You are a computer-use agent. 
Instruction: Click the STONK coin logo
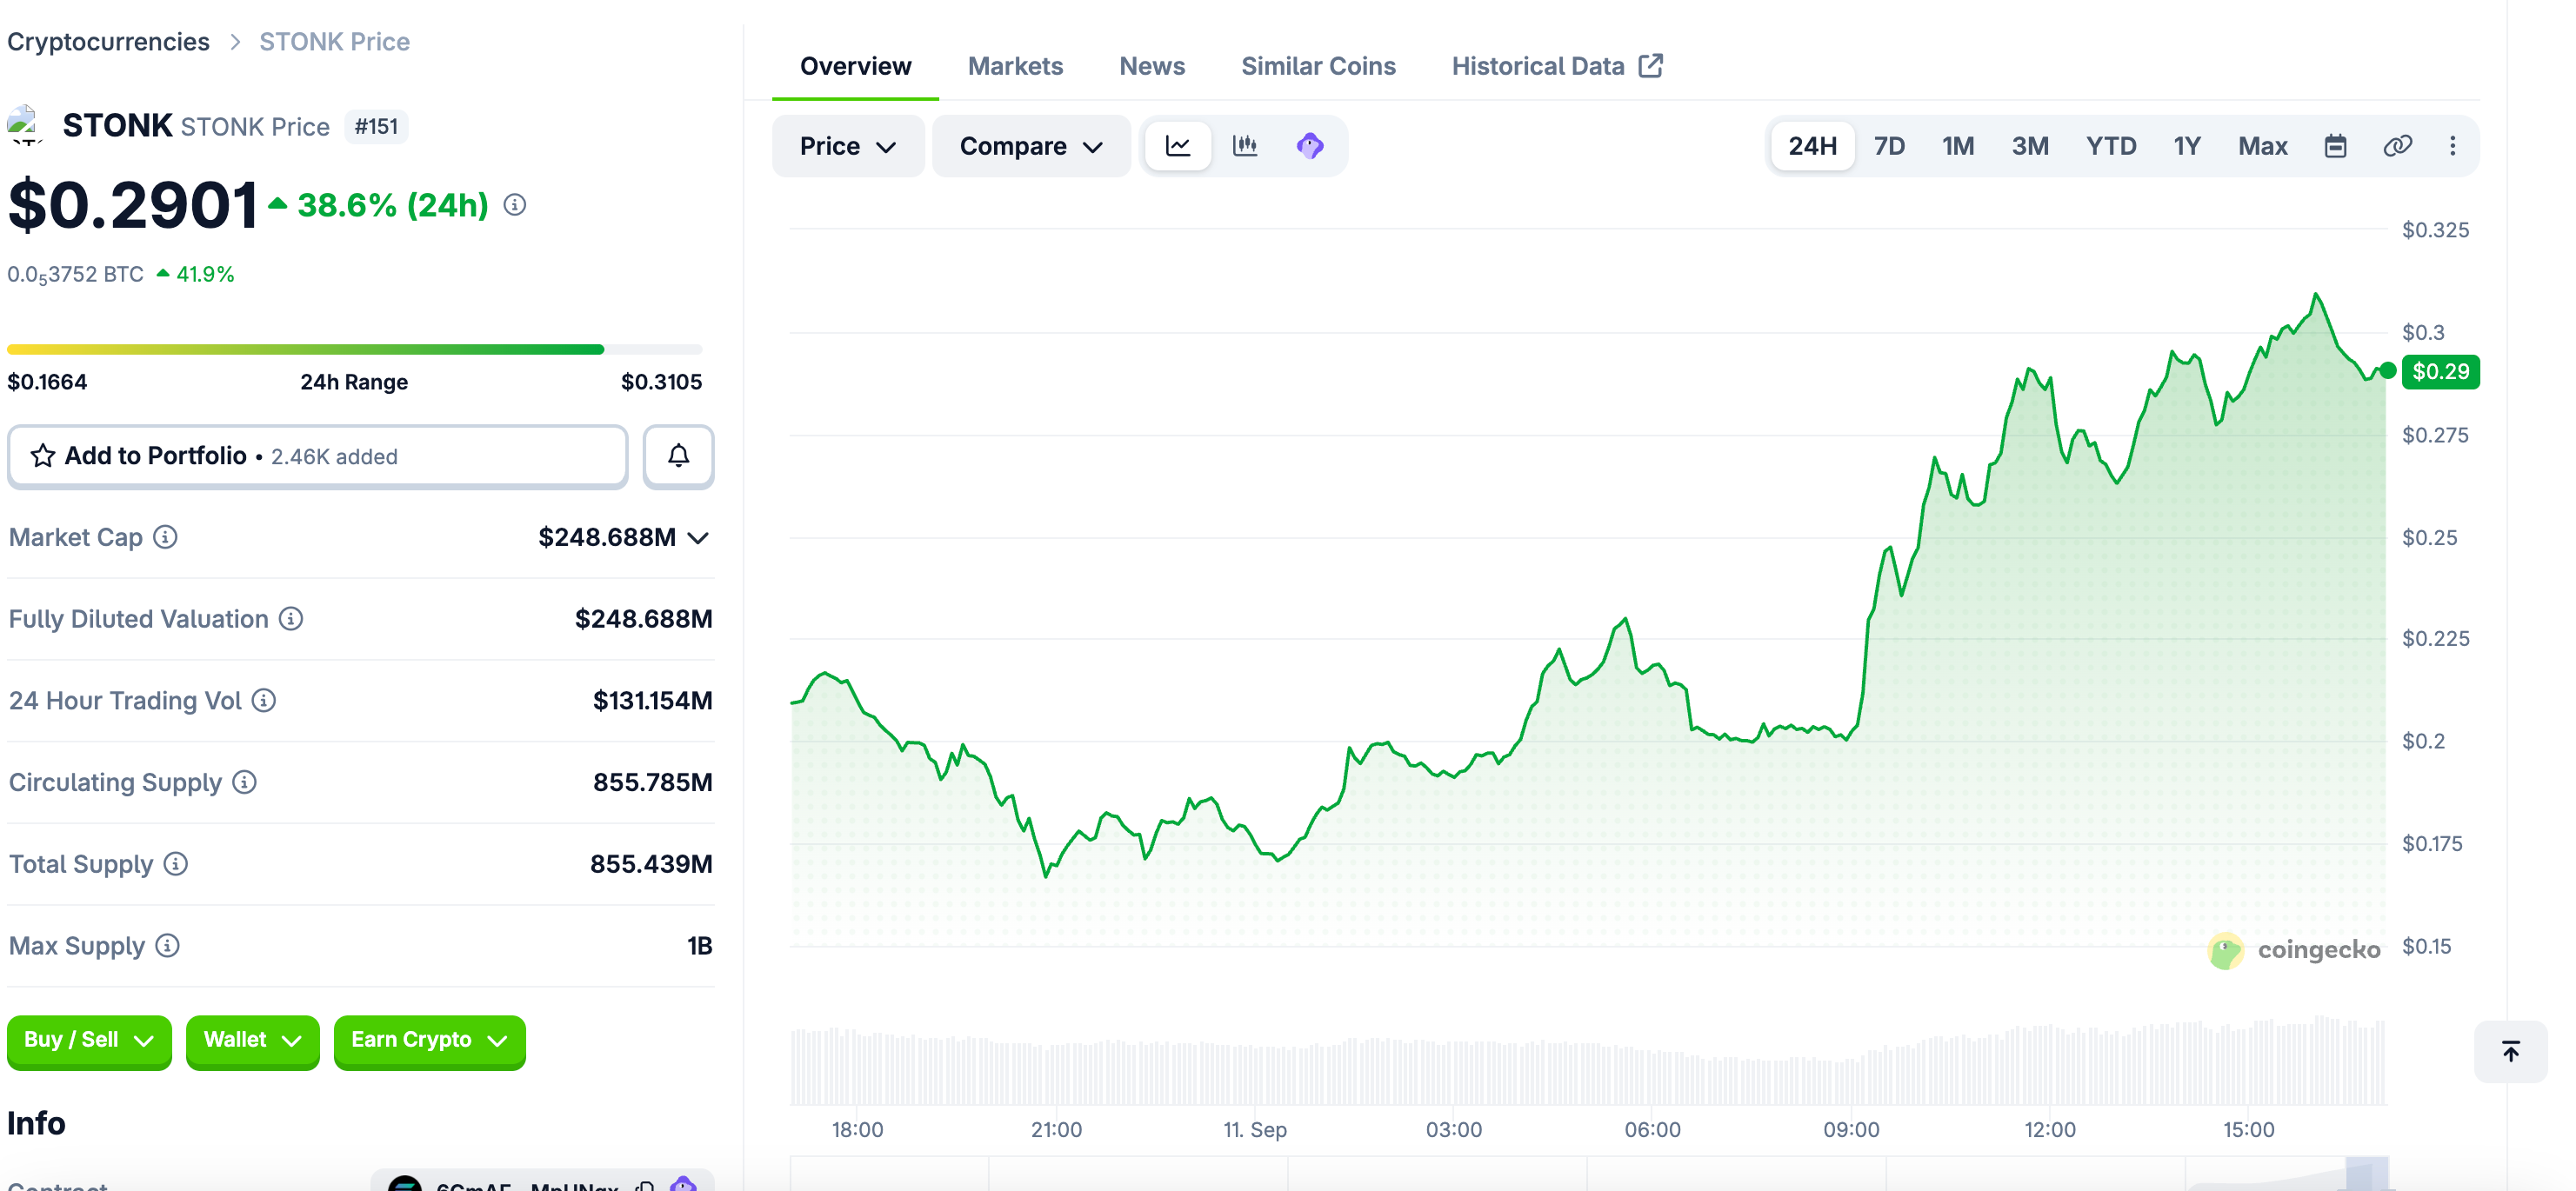point(26,126)
